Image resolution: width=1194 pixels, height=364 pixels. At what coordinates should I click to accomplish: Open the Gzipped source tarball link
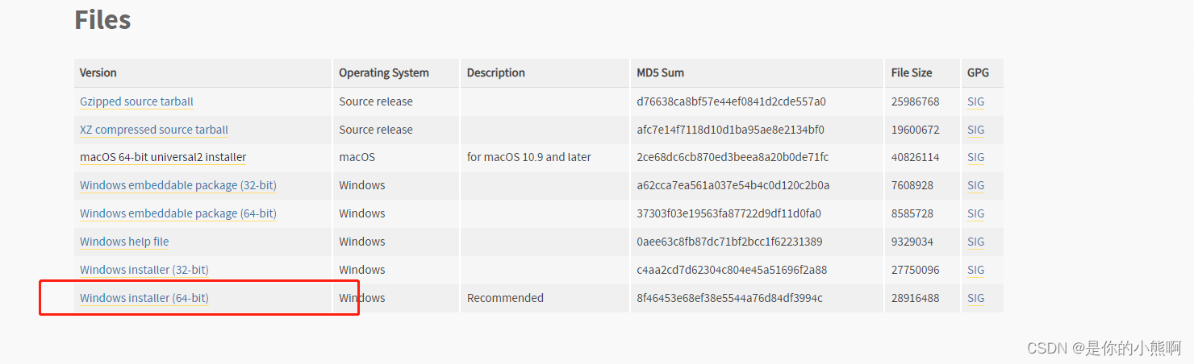click(136, 101)
